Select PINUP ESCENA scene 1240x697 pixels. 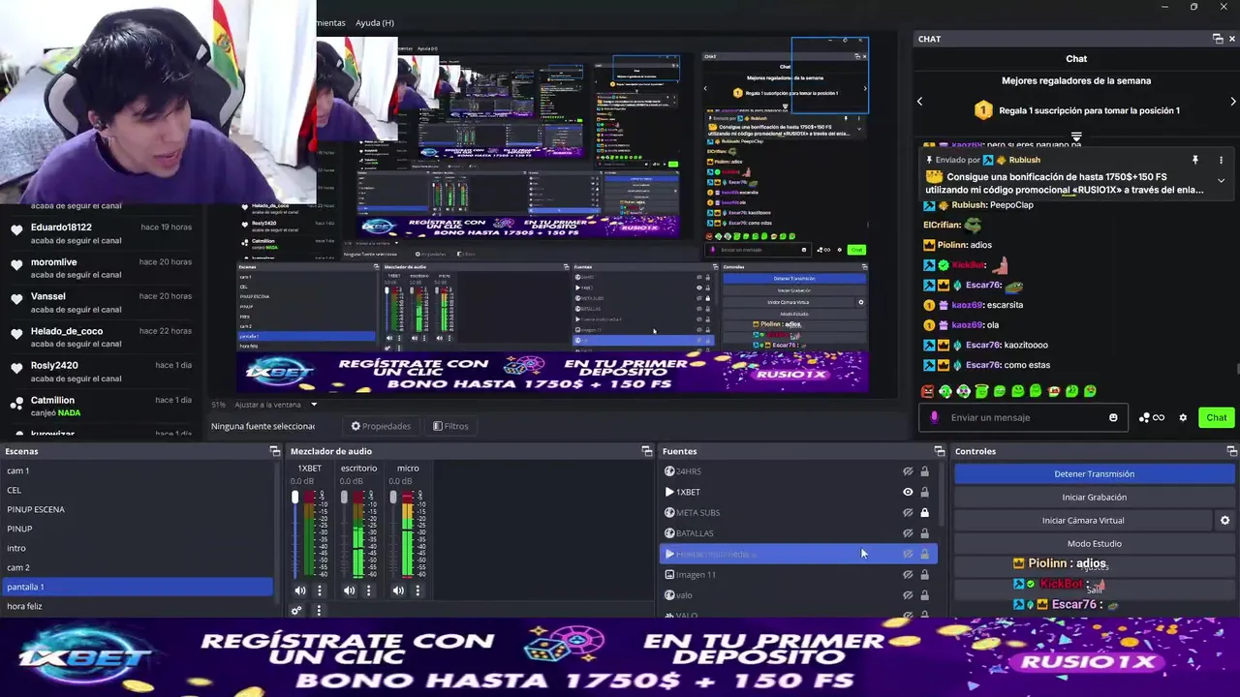coord(137,509)
